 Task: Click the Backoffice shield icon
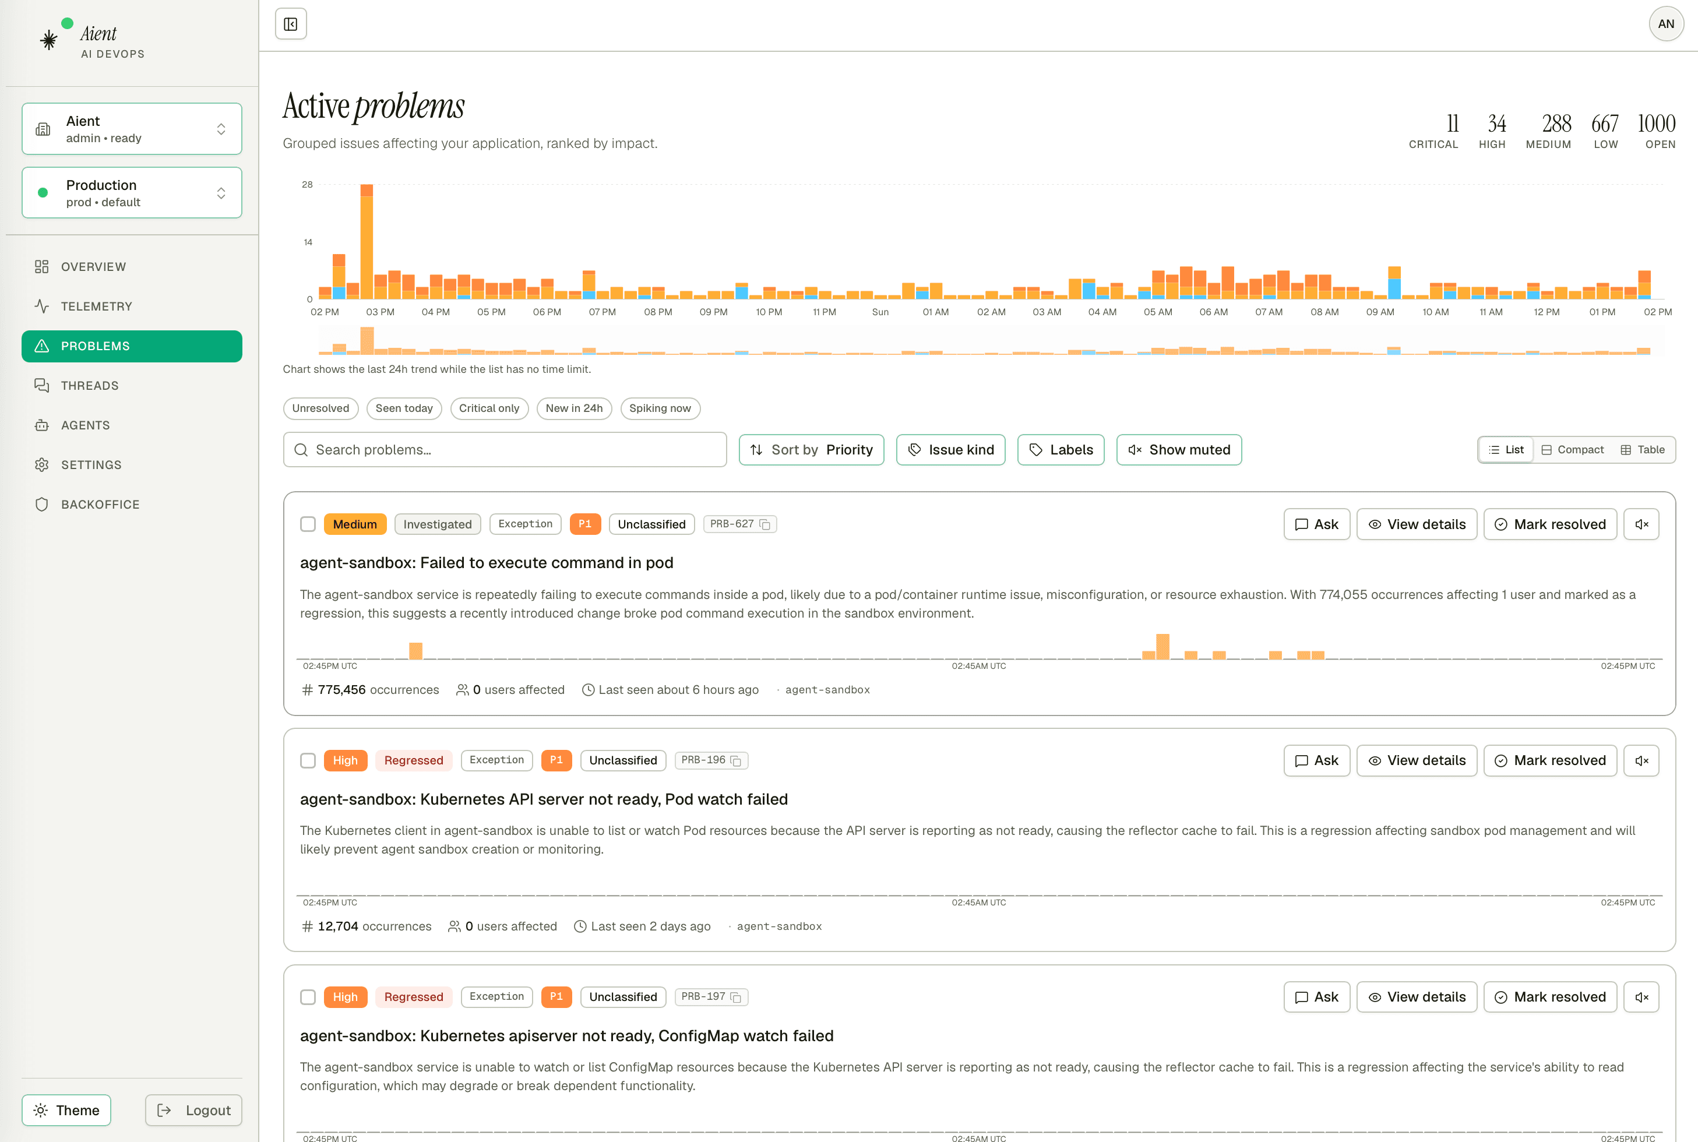coord(41,505)
